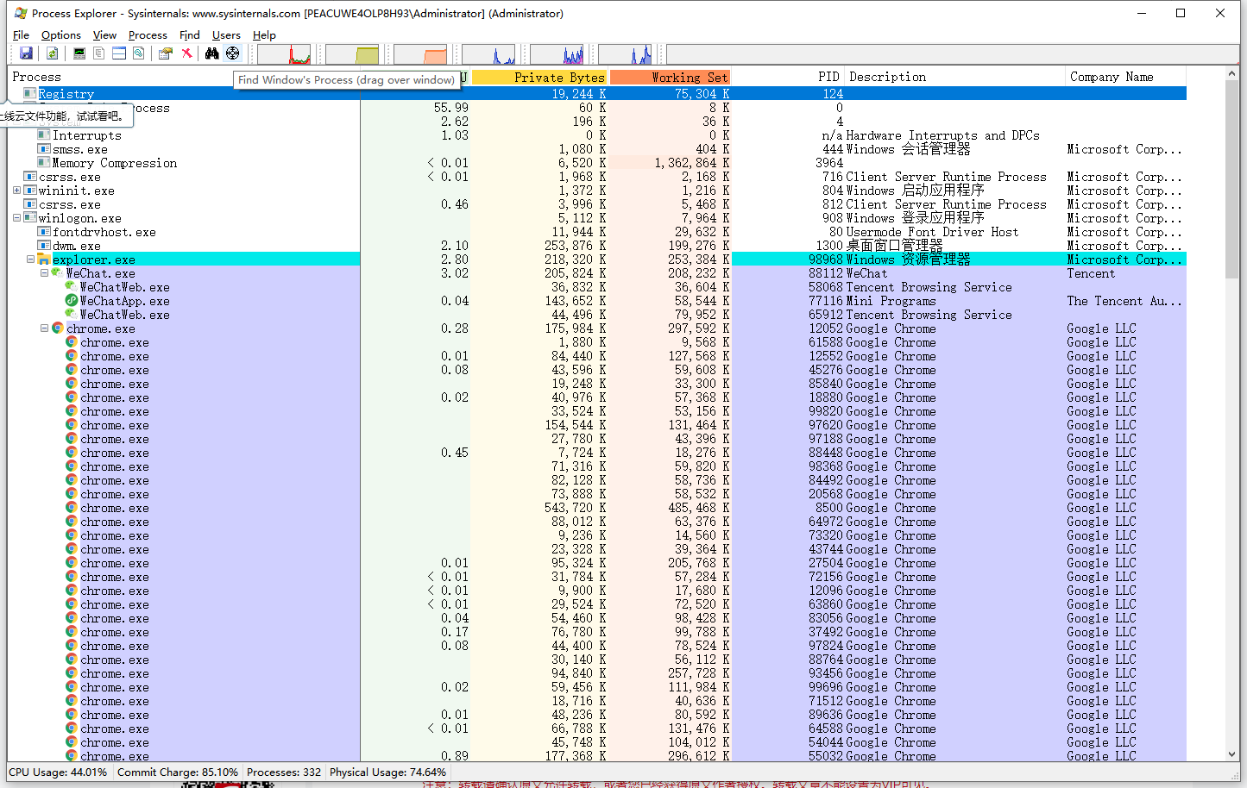This screenshot has width=1247, height=788.
Task: Sort by the Working Set column header
Action: 671,78
